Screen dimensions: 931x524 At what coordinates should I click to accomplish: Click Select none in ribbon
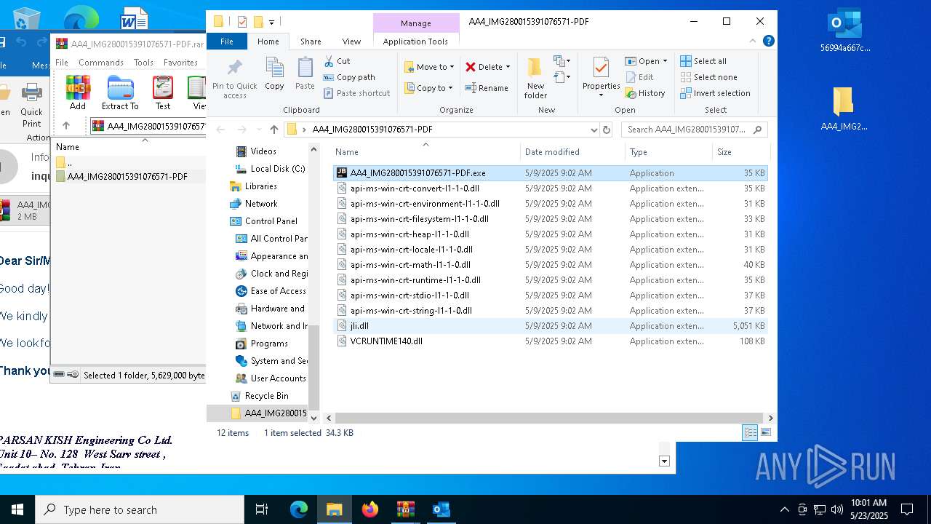click(x=708, y=77)
